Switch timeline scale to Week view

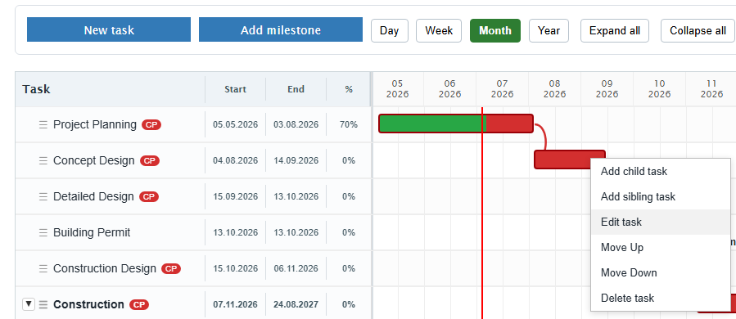(439, 31)
